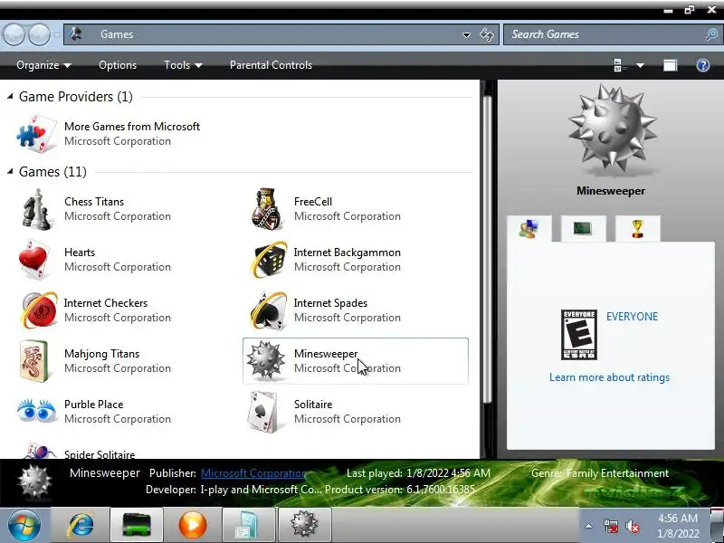Collapse the Games (11) group

click(10, 172)
